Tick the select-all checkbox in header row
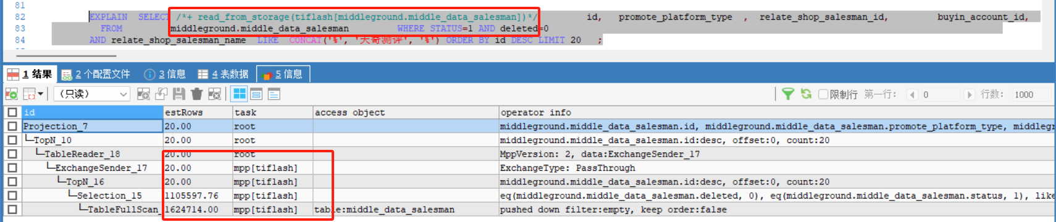1056x222 pixels. coord(12,112)
